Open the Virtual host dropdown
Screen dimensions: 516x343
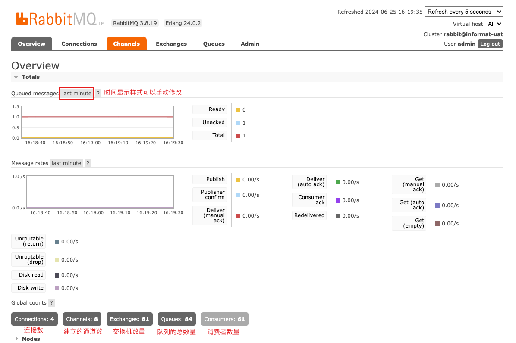pos(494,24)
